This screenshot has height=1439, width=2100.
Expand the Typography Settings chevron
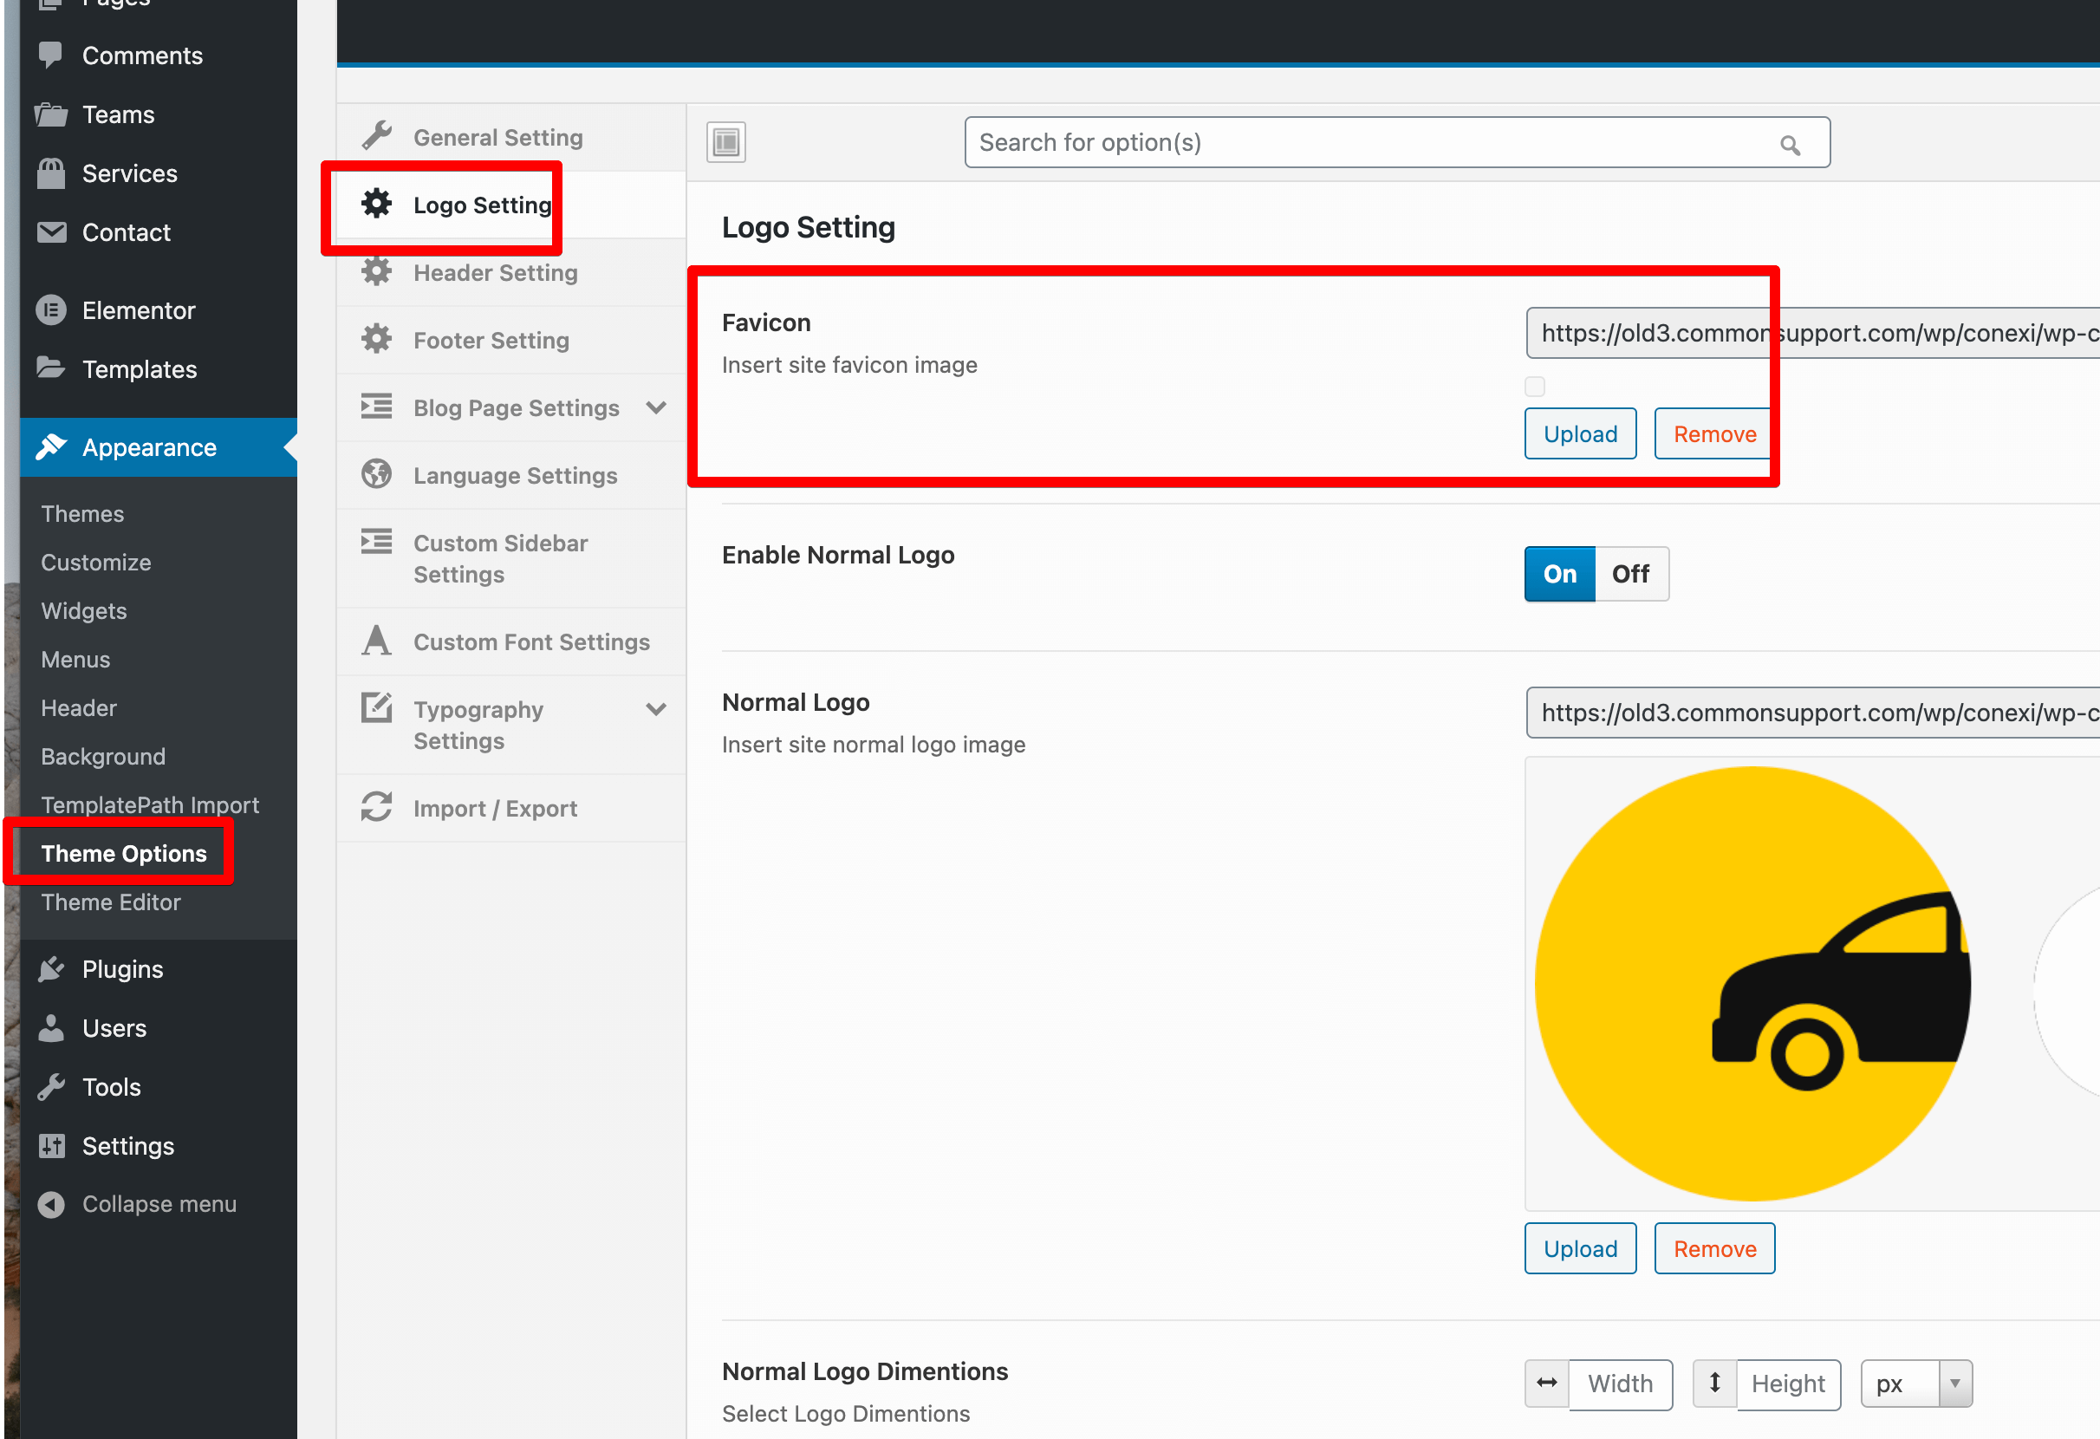656,710
